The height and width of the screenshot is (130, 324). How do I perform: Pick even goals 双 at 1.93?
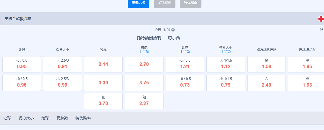[306, 83]
